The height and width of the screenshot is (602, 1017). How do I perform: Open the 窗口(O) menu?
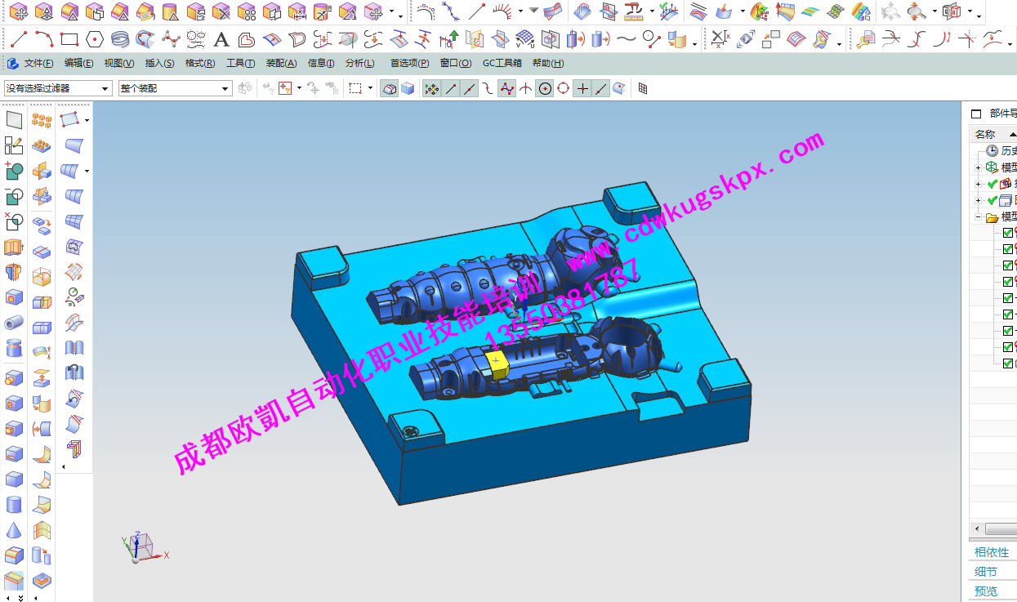(455, 64)
